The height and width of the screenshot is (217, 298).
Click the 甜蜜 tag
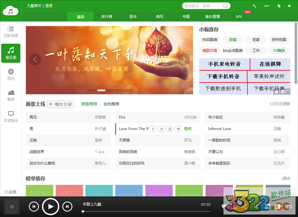[233, 40]
